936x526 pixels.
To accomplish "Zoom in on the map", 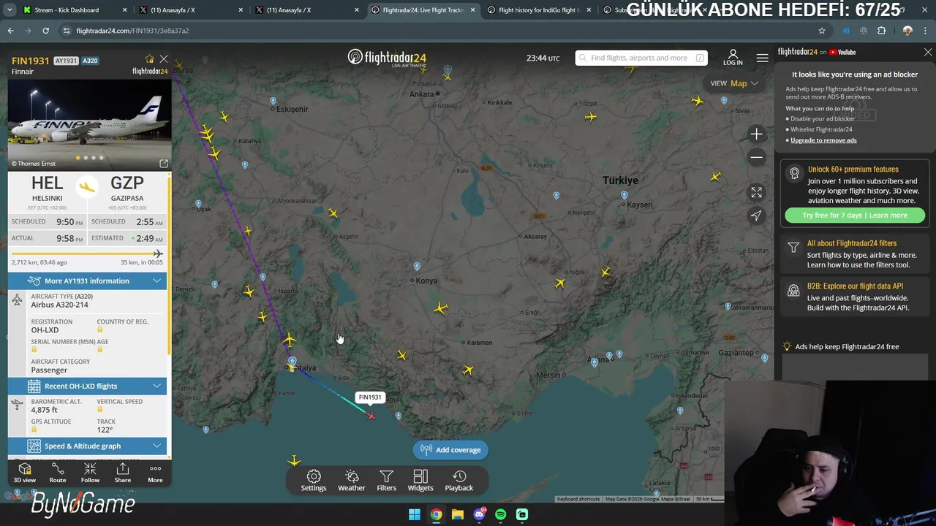I will [756, 134].
